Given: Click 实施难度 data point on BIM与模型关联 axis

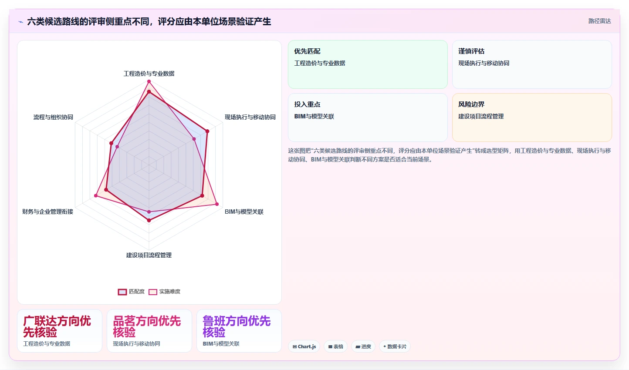Looking at the screenshot, I should coord(216,204).
